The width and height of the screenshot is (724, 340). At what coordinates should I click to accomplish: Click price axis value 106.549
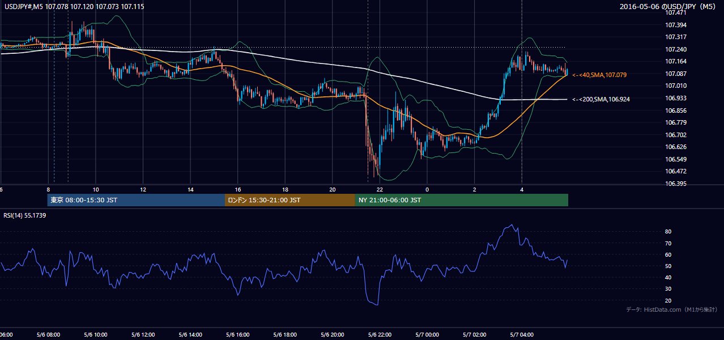(x=676, y=159)
